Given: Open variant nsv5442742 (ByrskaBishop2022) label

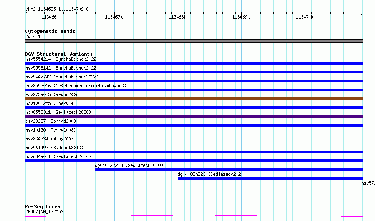Looking at the screenshot, I should 62,77.
